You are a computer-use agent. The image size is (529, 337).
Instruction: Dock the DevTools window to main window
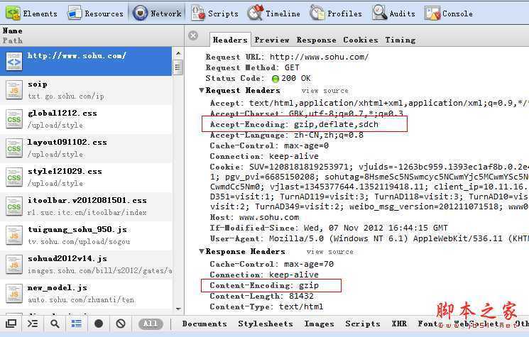tap(11, 324)
